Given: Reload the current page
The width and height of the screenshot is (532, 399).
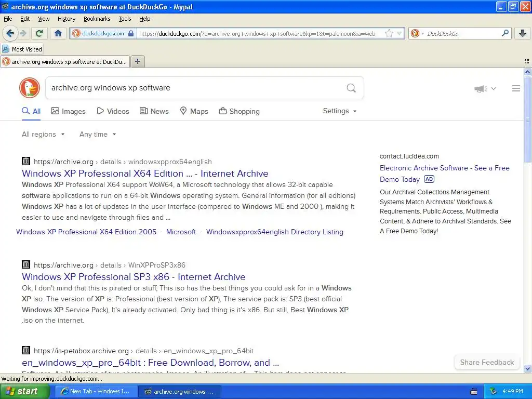Looking at the screenshot, I should 39,33.
